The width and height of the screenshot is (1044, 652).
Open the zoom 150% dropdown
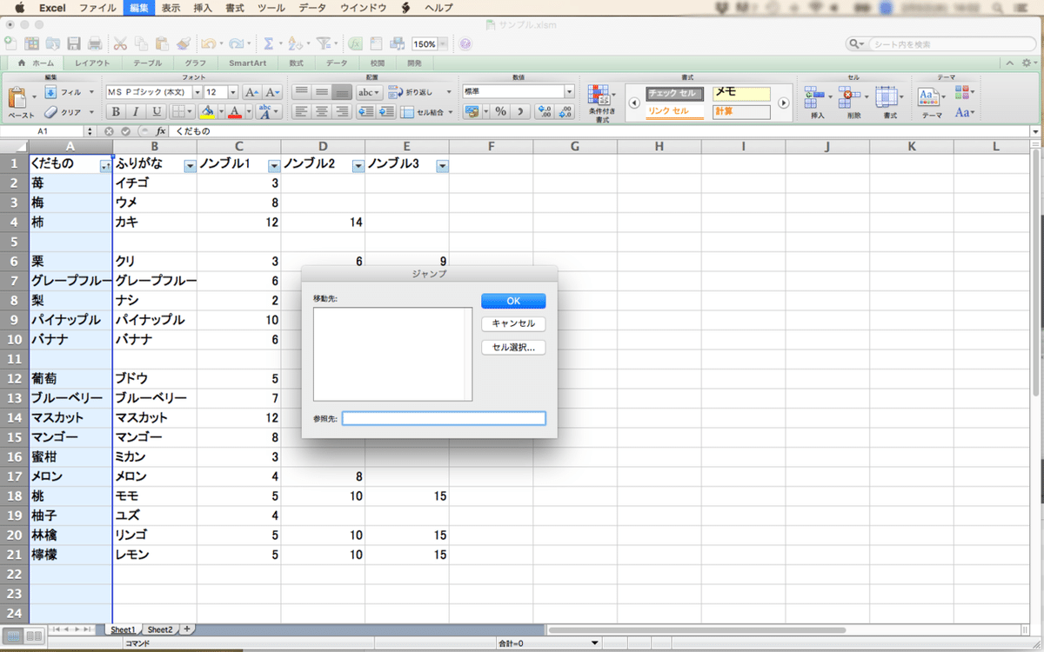[444, 43]
